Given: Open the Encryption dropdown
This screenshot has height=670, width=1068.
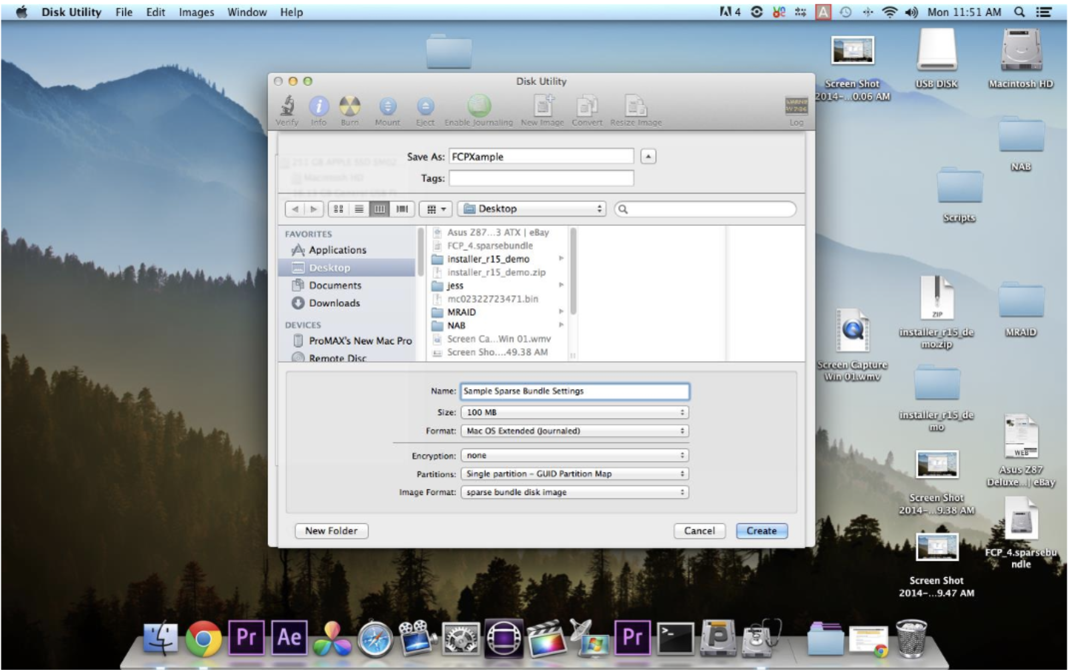Looking at the screenshot, I should click(x=574, y=456).
